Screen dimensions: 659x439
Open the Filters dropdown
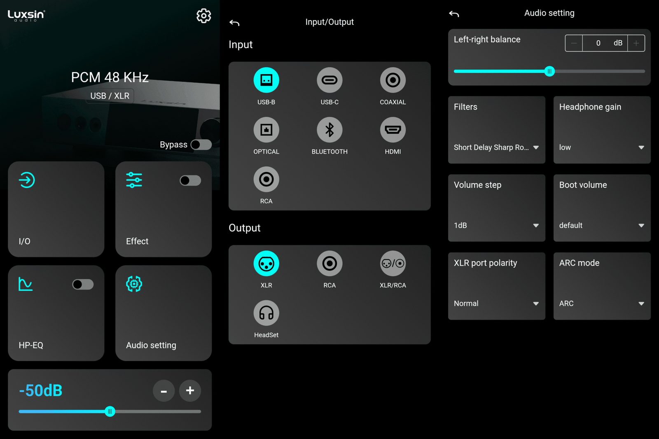pyautogui.click(x=496, y=147)
